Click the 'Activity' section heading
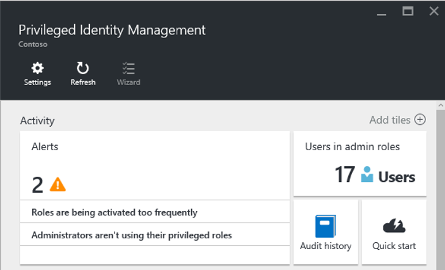The height and width of the screenshot is (270, 445). coord(37,121)
